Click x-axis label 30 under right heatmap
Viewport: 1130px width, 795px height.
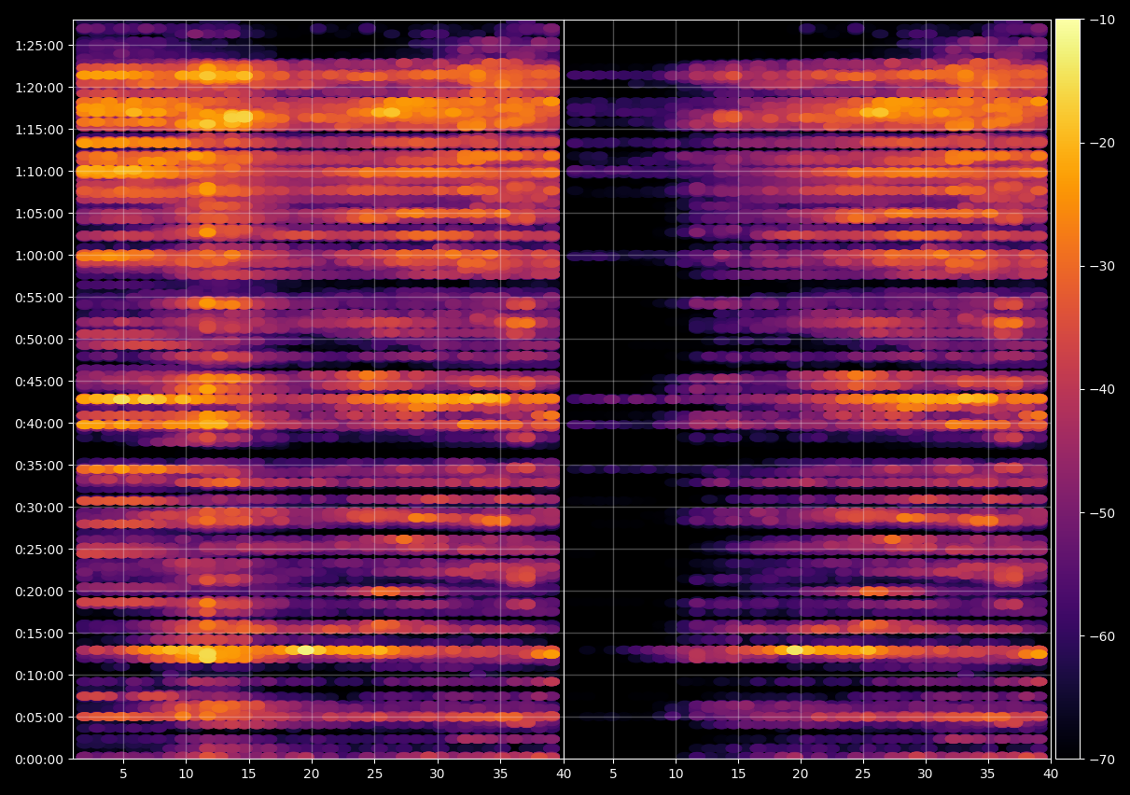tap(926, 774)
